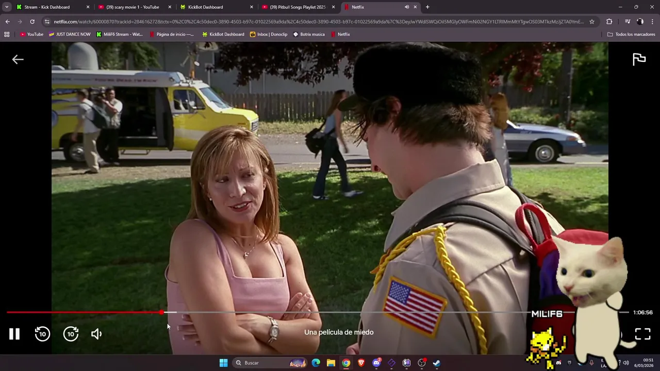Open the YouTube bookmark
This screenshot has width=660, height=371.
(x=31, y=35)
